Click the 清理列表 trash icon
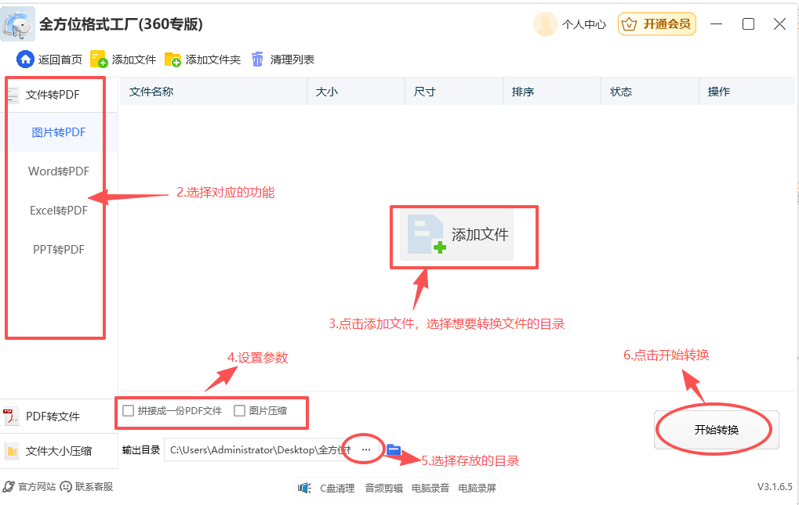Image resolution: width=799 pixels, height=505 pixels. tap(259, 58)
